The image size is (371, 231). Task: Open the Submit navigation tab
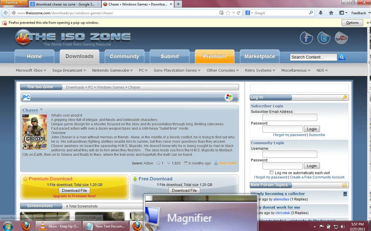coord(170,56)
